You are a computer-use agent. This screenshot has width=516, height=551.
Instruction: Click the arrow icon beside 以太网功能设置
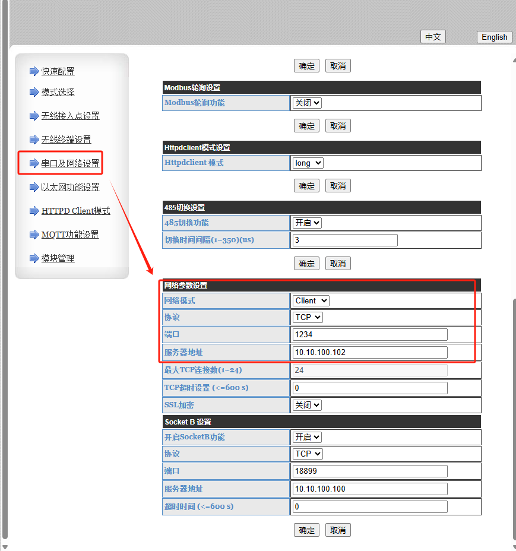34,187
